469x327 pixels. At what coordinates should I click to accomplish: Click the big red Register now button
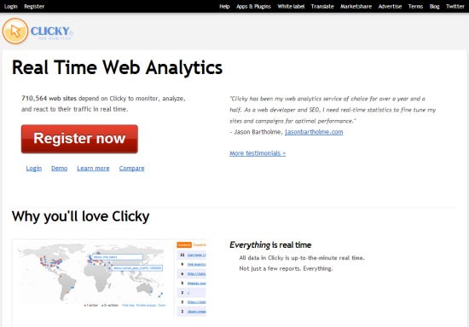tap(79, 139)
